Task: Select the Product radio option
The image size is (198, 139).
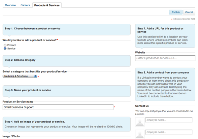Action: coord(5,45)
